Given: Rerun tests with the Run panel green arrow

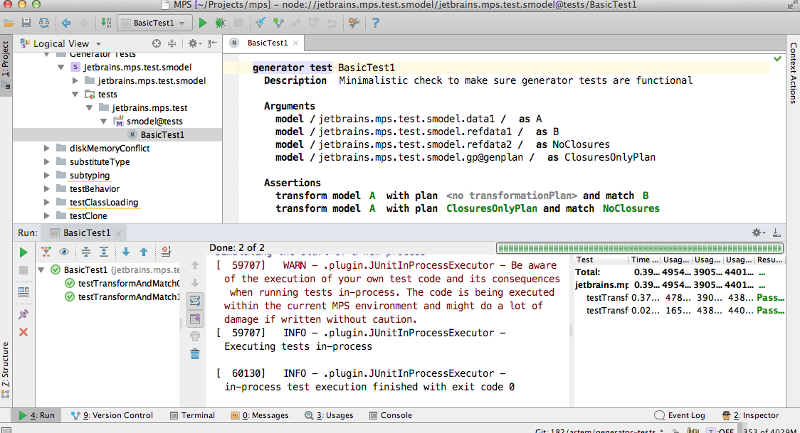Looking at the screenshot, I should coord(23,252).
